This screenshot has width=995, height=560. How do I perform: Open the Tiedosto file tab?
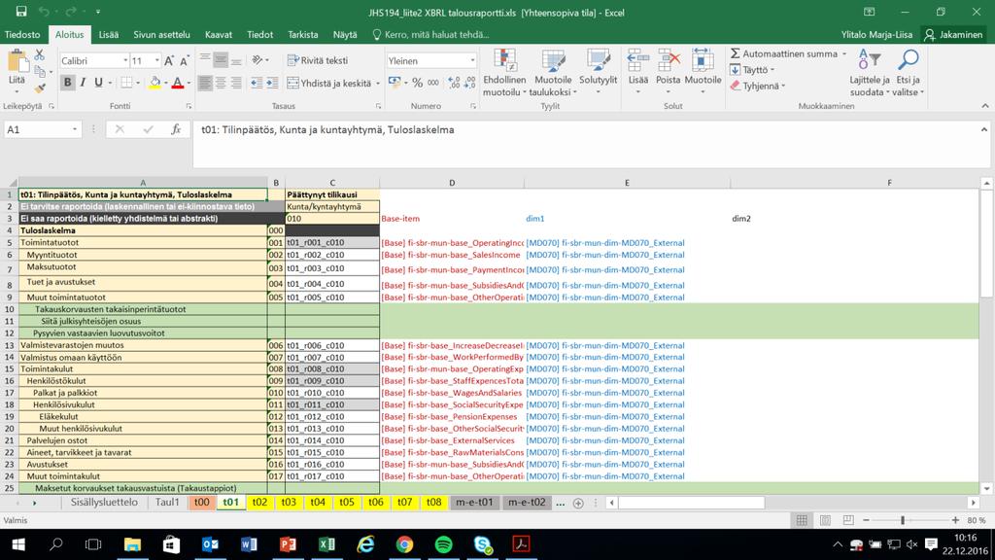pyautogui.click(x=22, y=35)
